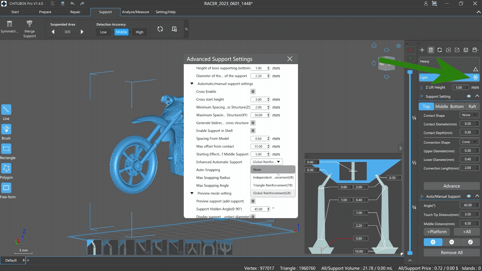The height and width of the screenshot is (271, 482).
Task: Choose Independent reinforcement(IR) option
Action: click(273, 177)
